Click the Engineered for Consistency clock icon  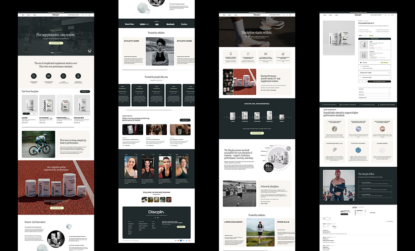click(248, 54)
